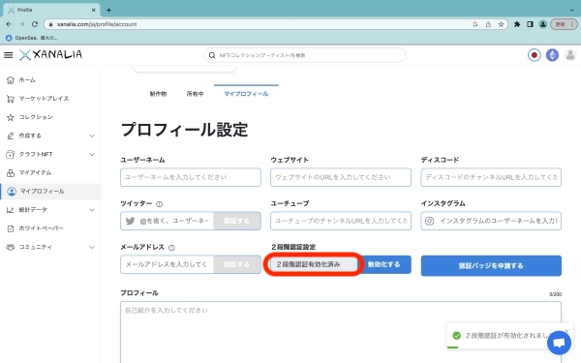Click the My Items icon
This screenshot has width=581, height=363.
tap(11, 172)
